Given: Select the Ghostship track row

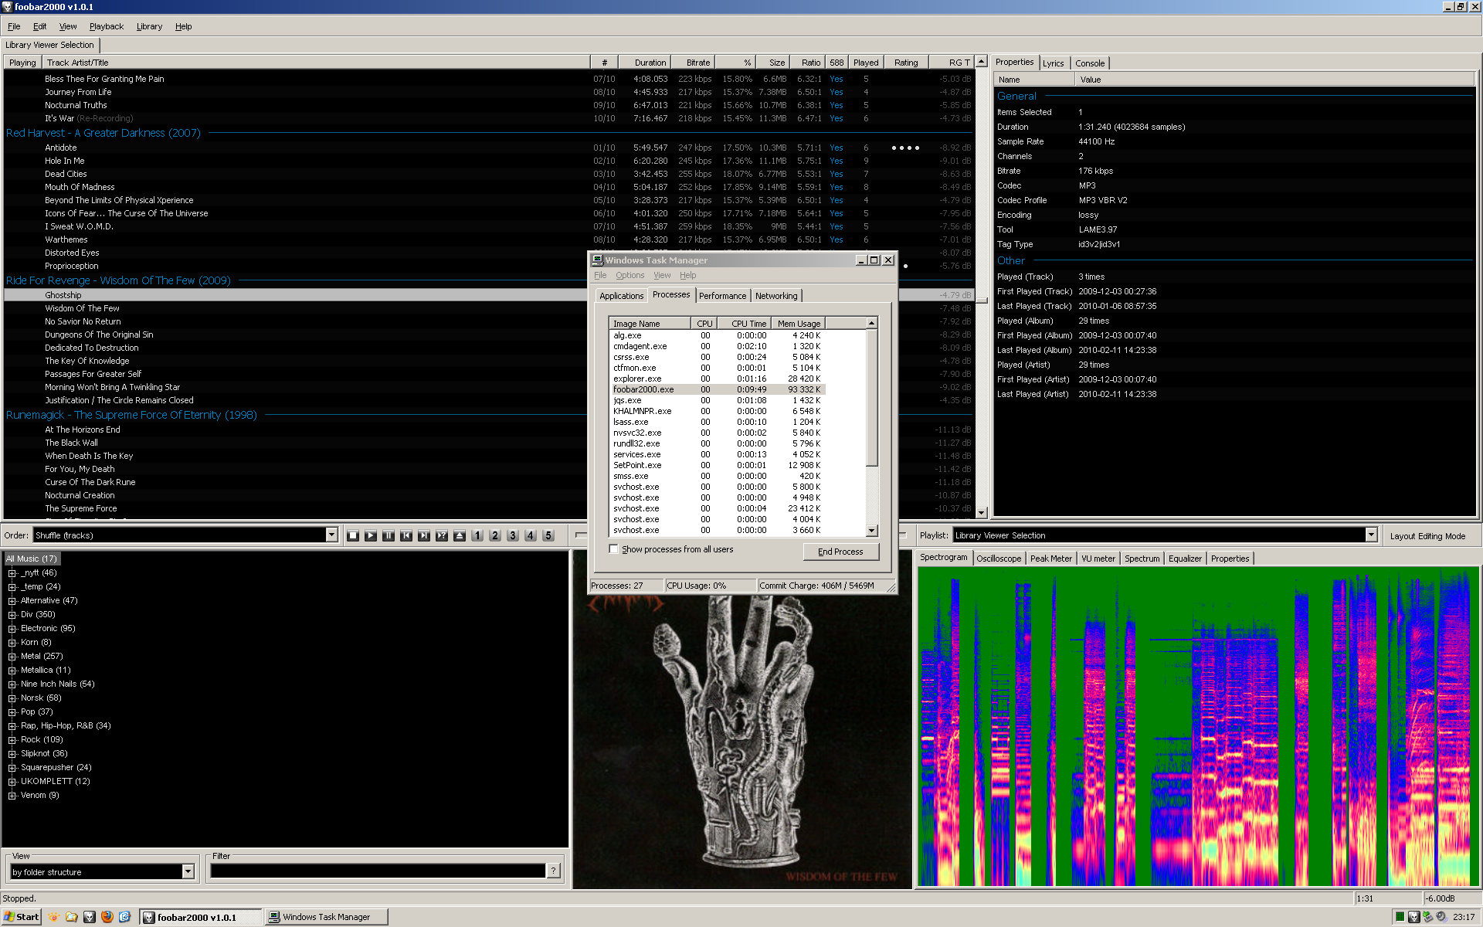Looking at the screenshot, I should (x=489, y=295).
